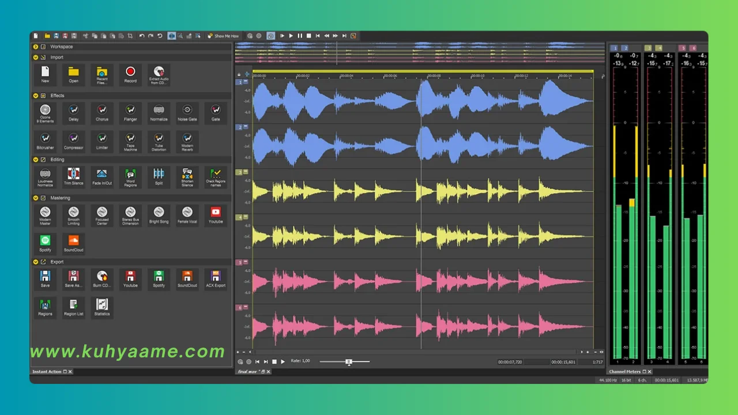
Task: Apply the Delay effect
Action: [x=73, y=112]
